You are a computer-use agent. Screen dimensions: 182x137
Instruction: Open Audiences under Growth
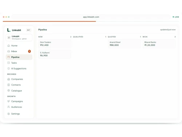19,107
